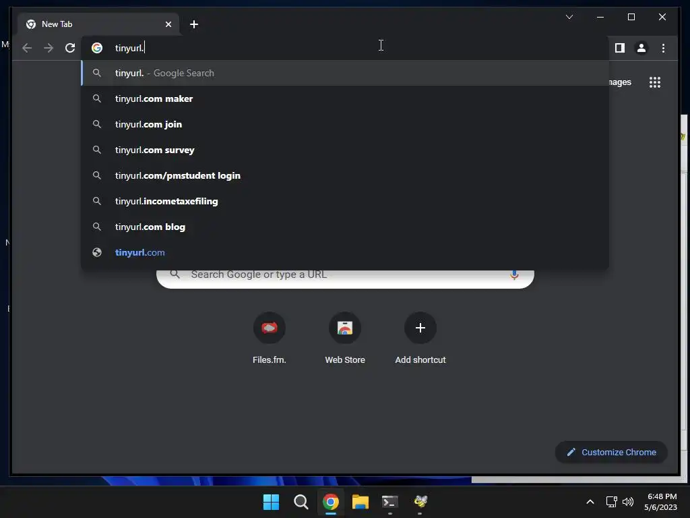690x518 pixels.
Task: Choose the 'tinyurl.com survey' suggestion
Action: (345, 150)
